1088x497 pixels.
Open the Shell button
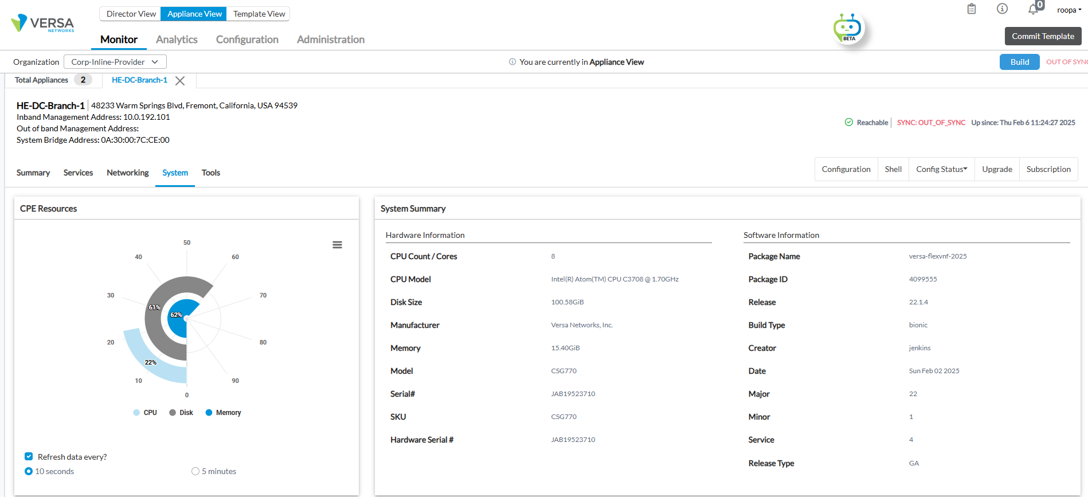893,169
